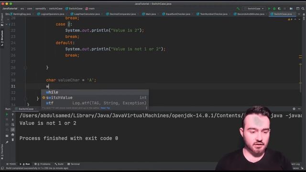Screen dimensions: 306x172
Task: Open the SwitchCase run configuration dropdown
Action: 254,9
